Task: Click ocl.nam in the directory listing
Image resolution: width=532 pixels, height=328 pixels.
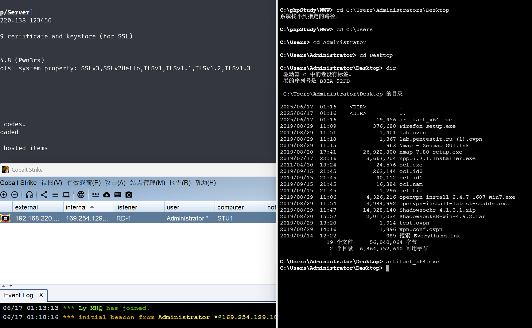Action: [411, 184]
